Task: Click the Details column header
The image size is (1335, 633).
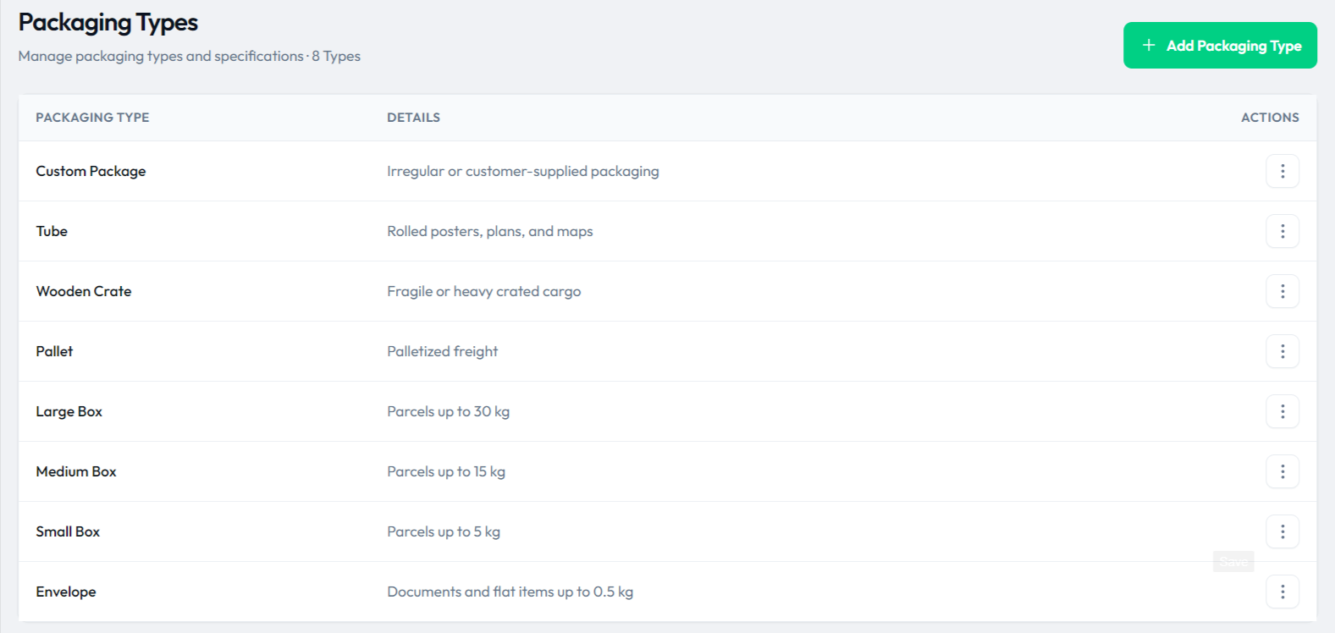Action: coord(413,118)
